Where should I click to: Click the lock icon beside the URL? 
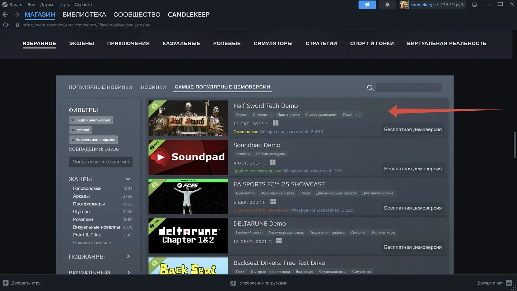coord(17,25)
